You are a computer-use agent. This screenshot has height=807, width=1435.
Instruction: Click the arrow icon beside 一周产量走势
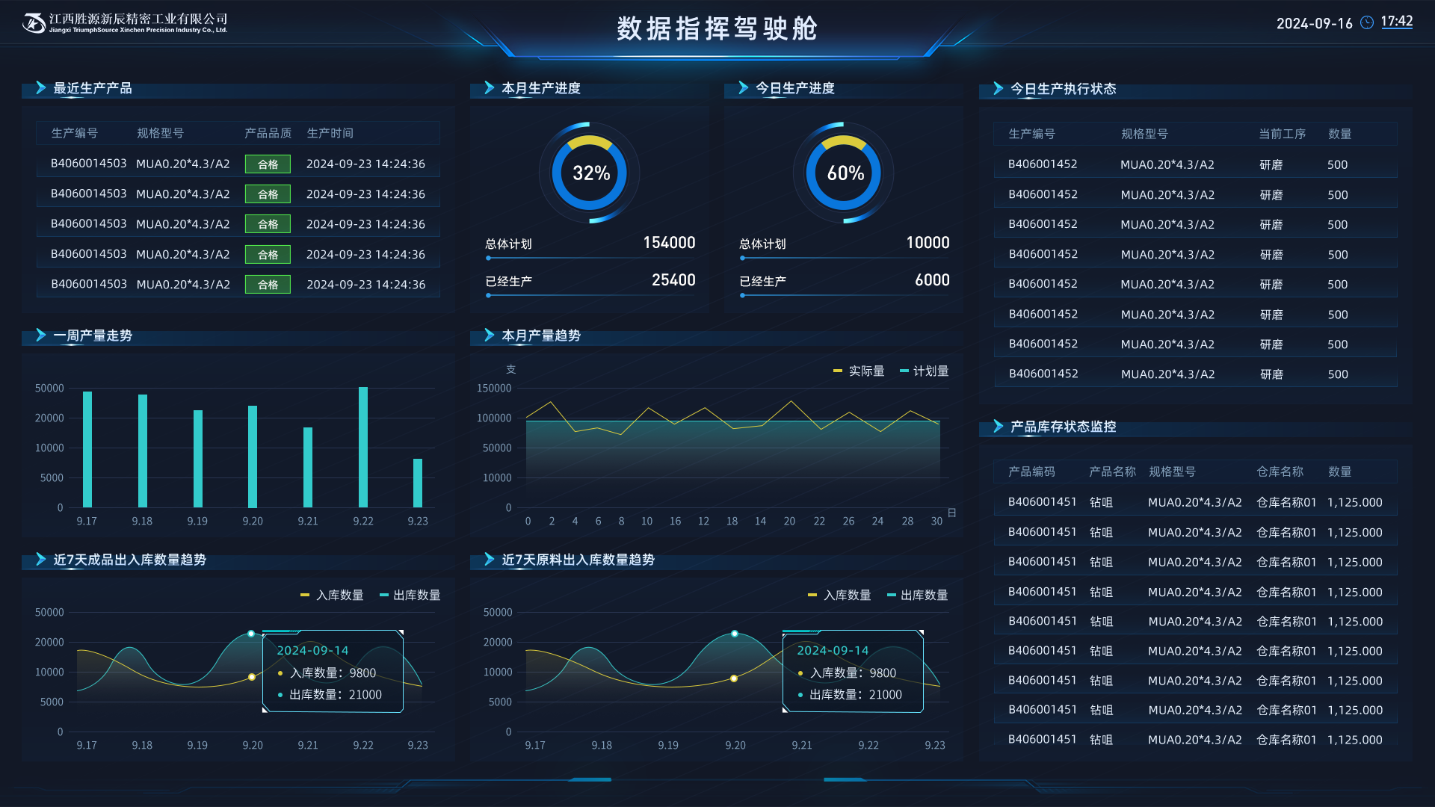coord(40,336)
